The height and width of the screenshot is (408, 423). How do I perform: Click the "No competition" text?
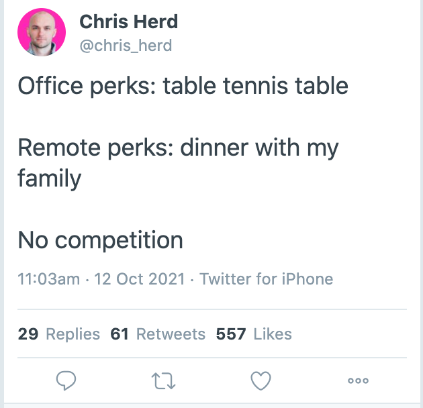(x=100, y=240)
